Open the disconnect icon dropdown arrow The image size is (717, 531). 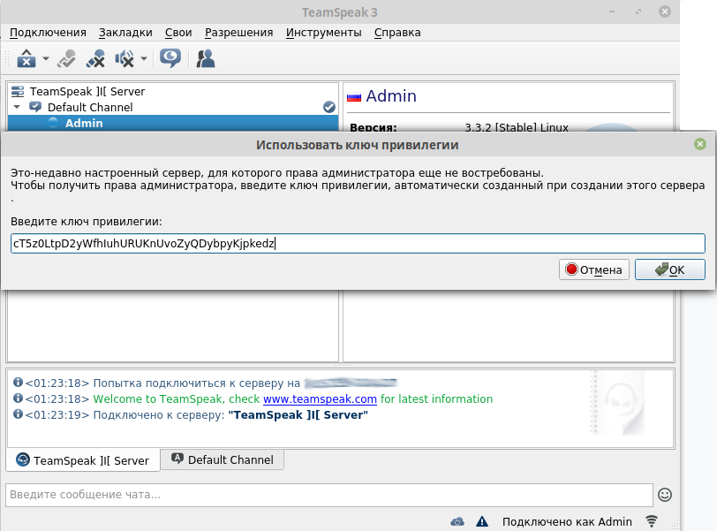tap(46, 58)
